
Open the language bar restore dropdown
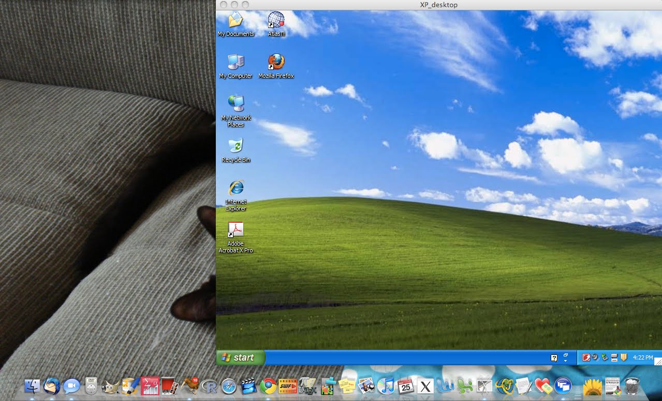point(566,357)
